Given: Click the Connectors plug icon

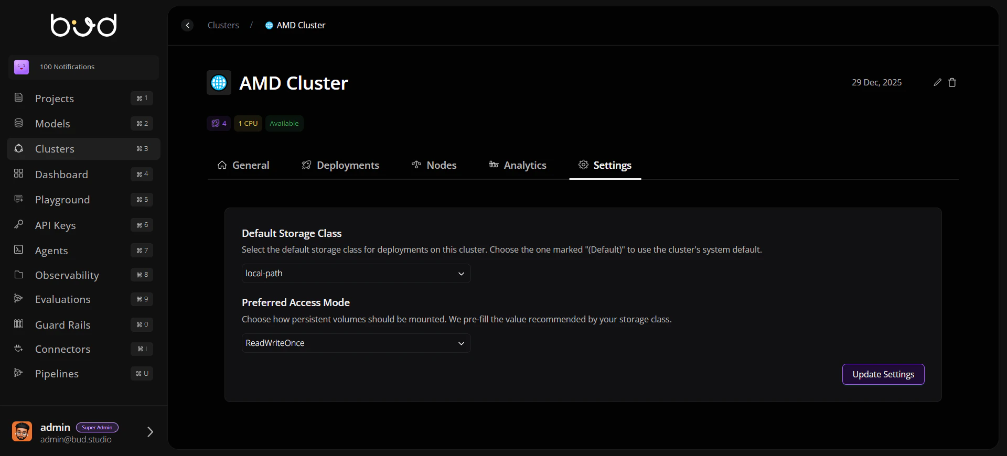Looking at the screenshot, I should pos(18,349).
